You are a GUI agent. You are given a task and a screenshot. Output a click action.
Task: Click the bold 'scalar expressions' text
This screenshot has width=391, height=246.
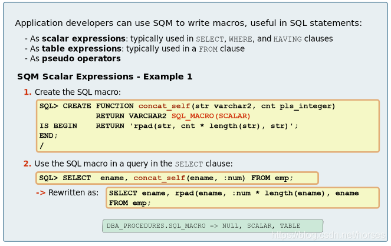click(84, 39)
